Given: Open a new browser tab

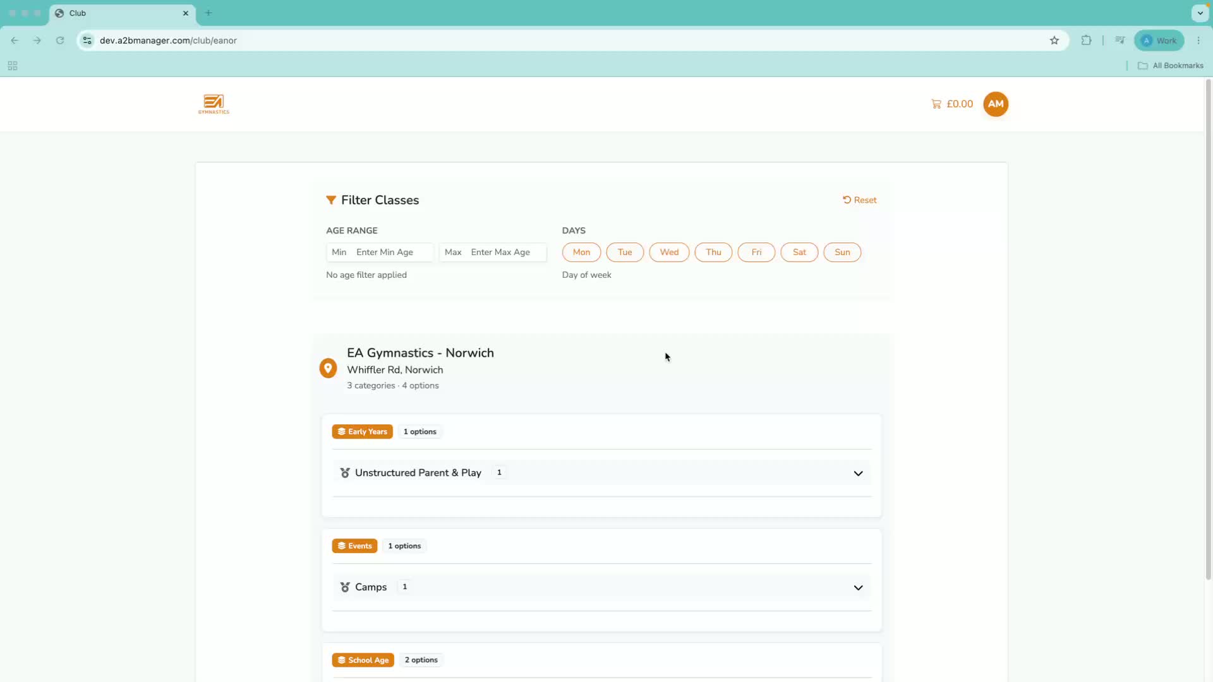Looking at the screenshot, I should click(208, 13).
